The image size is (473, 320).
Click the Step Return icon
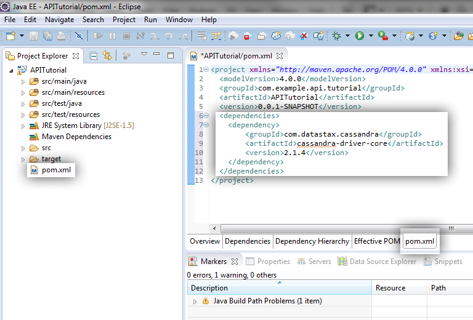(x=183, y=36)
